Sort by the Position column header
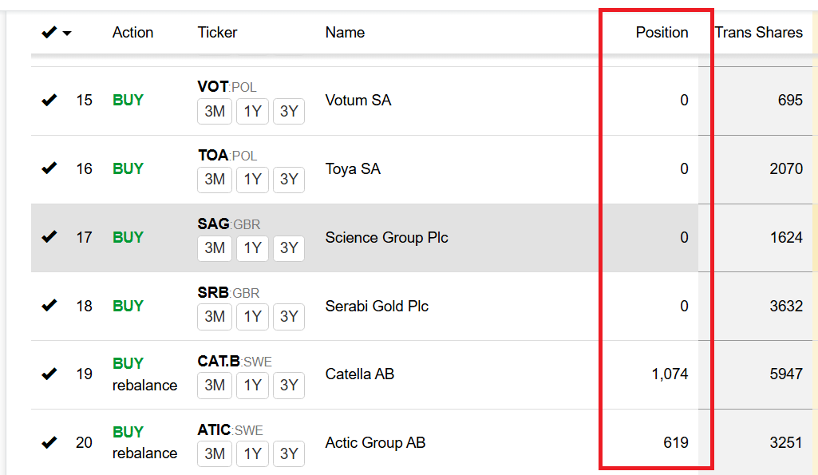This screenshot has width=818, height=475. (x=662, y=33)
